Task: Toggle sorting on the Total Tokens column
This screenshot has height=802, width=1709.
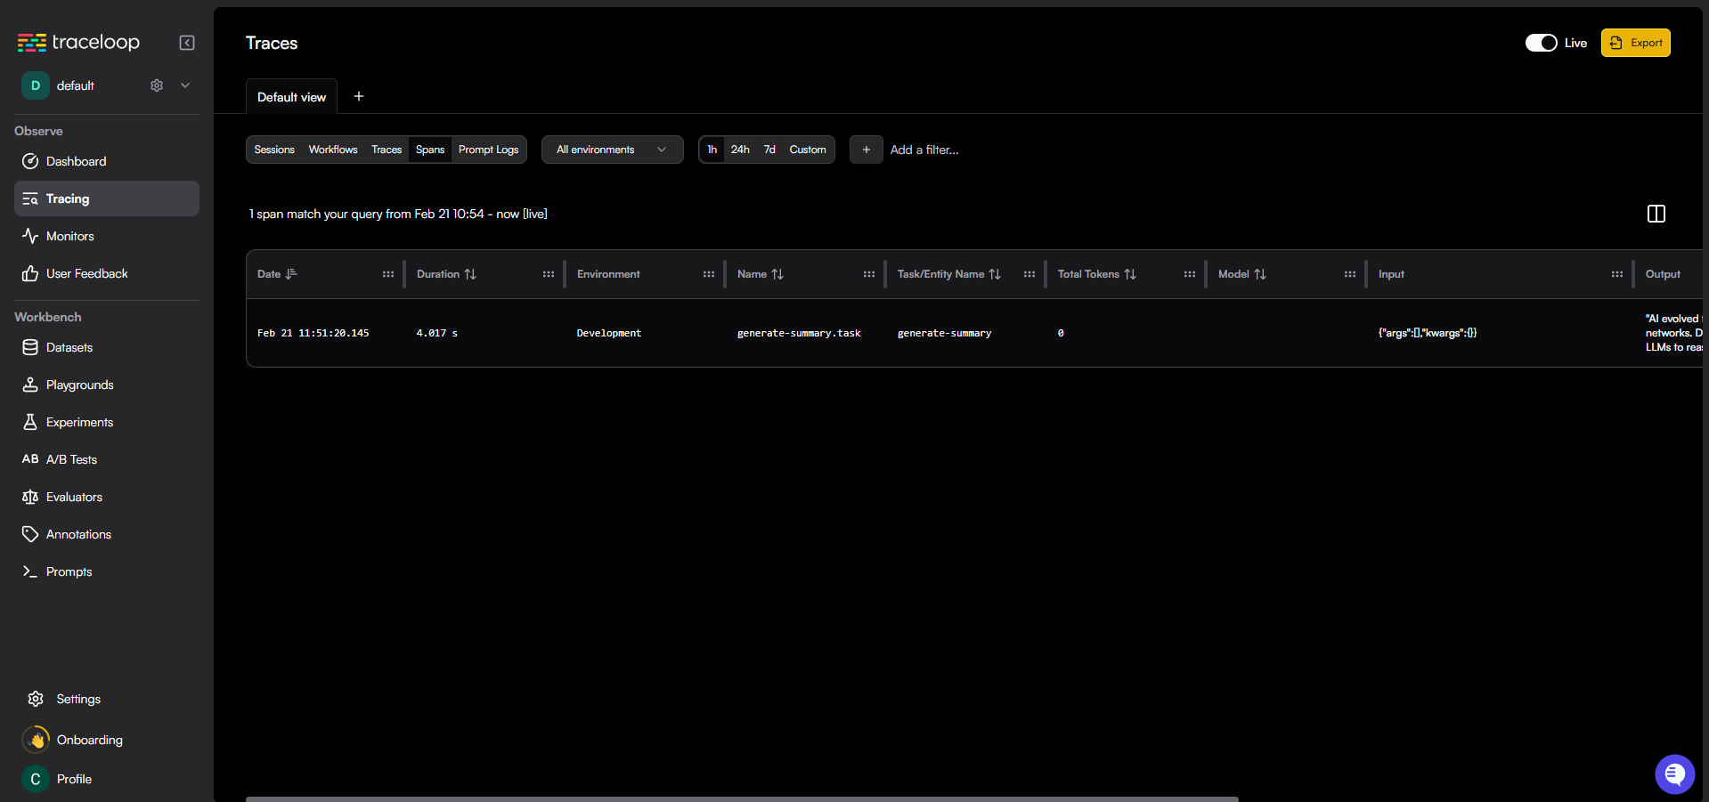Action: (1129, 274)
